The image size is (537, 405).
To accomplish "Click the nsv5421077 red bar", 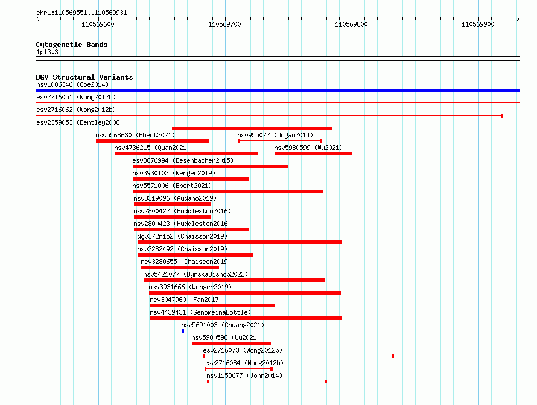I will [234, 280].
